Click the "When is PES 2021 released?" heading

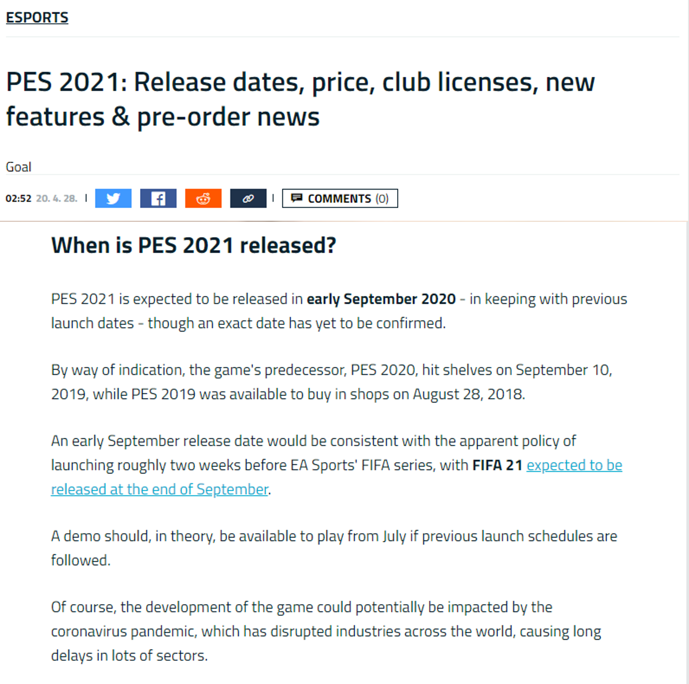click(x=194, y=245)
